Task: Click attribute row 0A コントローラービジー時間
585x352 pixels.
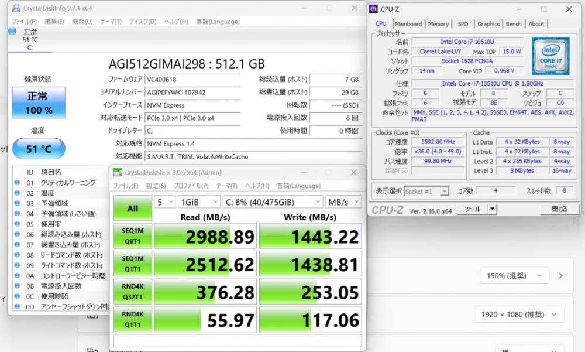Action: click(61, 276)
